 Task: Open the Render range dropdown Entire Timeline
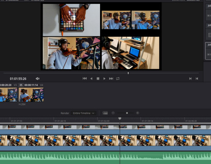[84, 113]
